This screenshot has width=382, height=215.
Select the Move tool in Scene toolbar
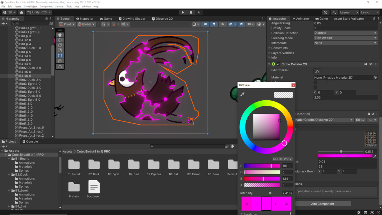(x=60, y=40)
